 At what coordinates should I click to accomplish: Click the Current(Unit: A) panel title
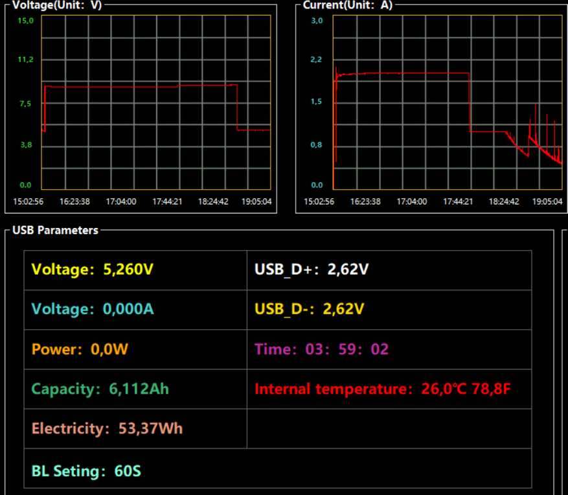click(347, 5)
